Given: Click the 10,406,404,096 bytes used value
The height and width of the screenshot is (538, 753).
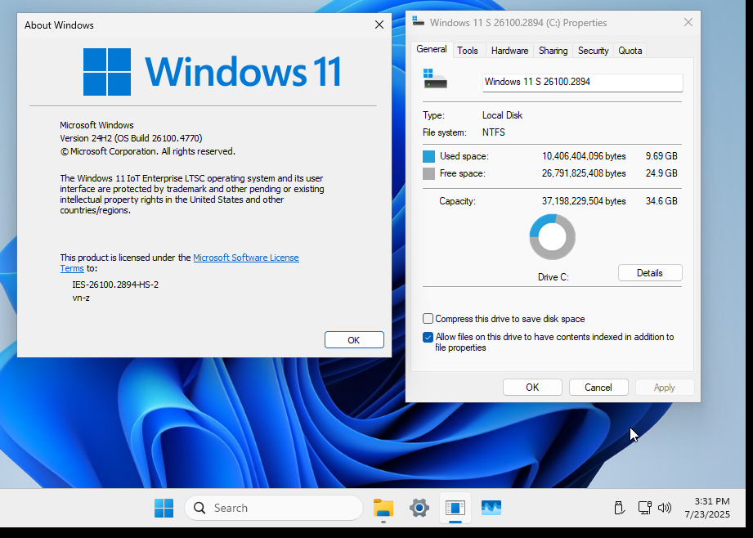Looking at the screenshot, I should [584, 156].
